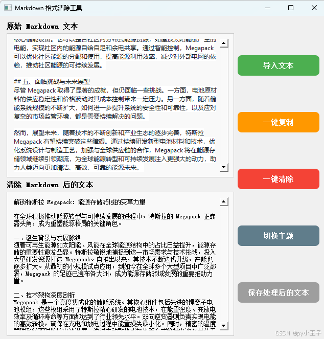Click the label '原始 Markdown 文本'
Image resolution: width=324 pixels, height=339 pixels.
42,27
